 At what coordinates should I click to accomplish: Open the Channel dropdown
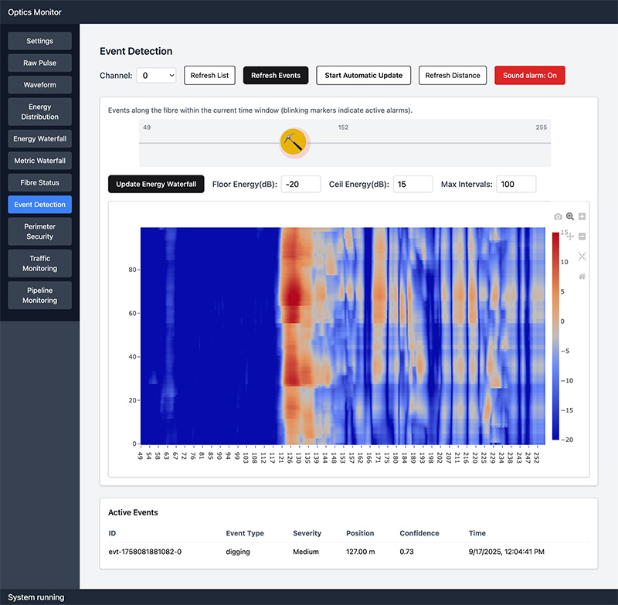point(156,75)
